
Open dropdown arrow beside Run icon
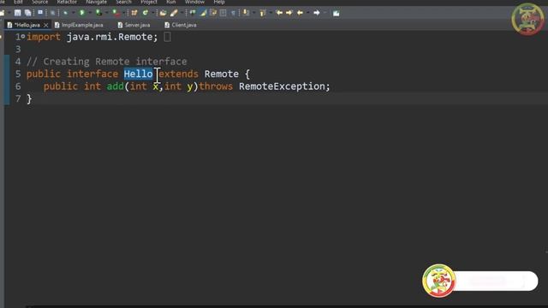pos(90,13)
